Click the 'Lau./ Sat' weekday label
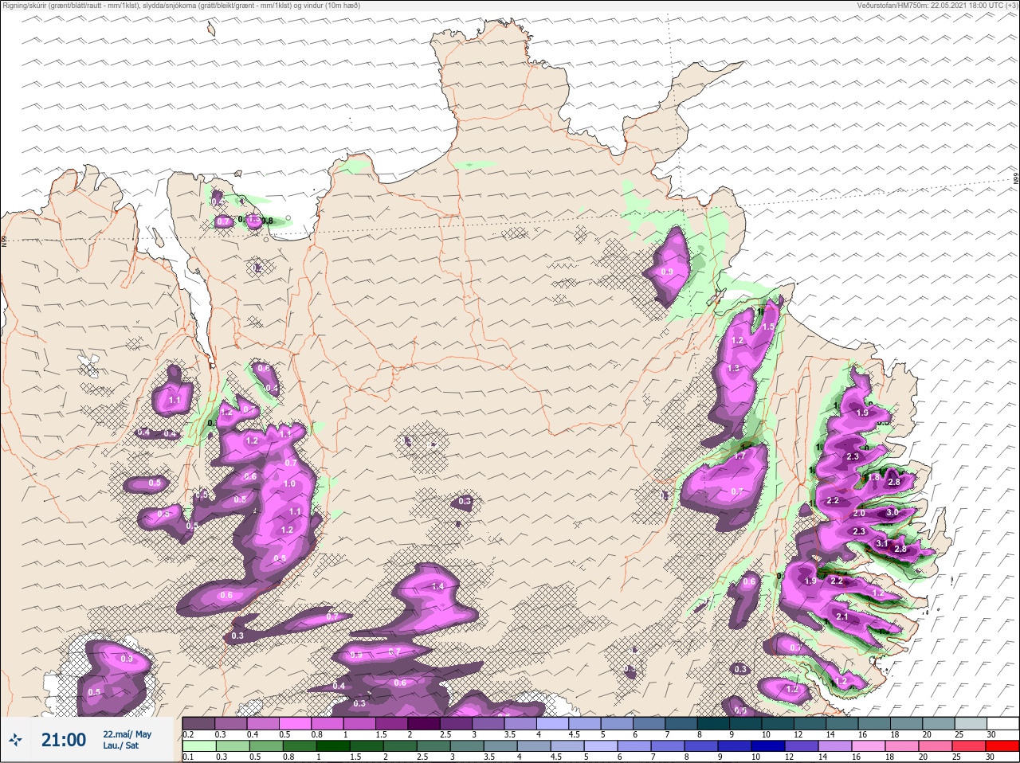The image size is (1020, 763). (120, 746)
